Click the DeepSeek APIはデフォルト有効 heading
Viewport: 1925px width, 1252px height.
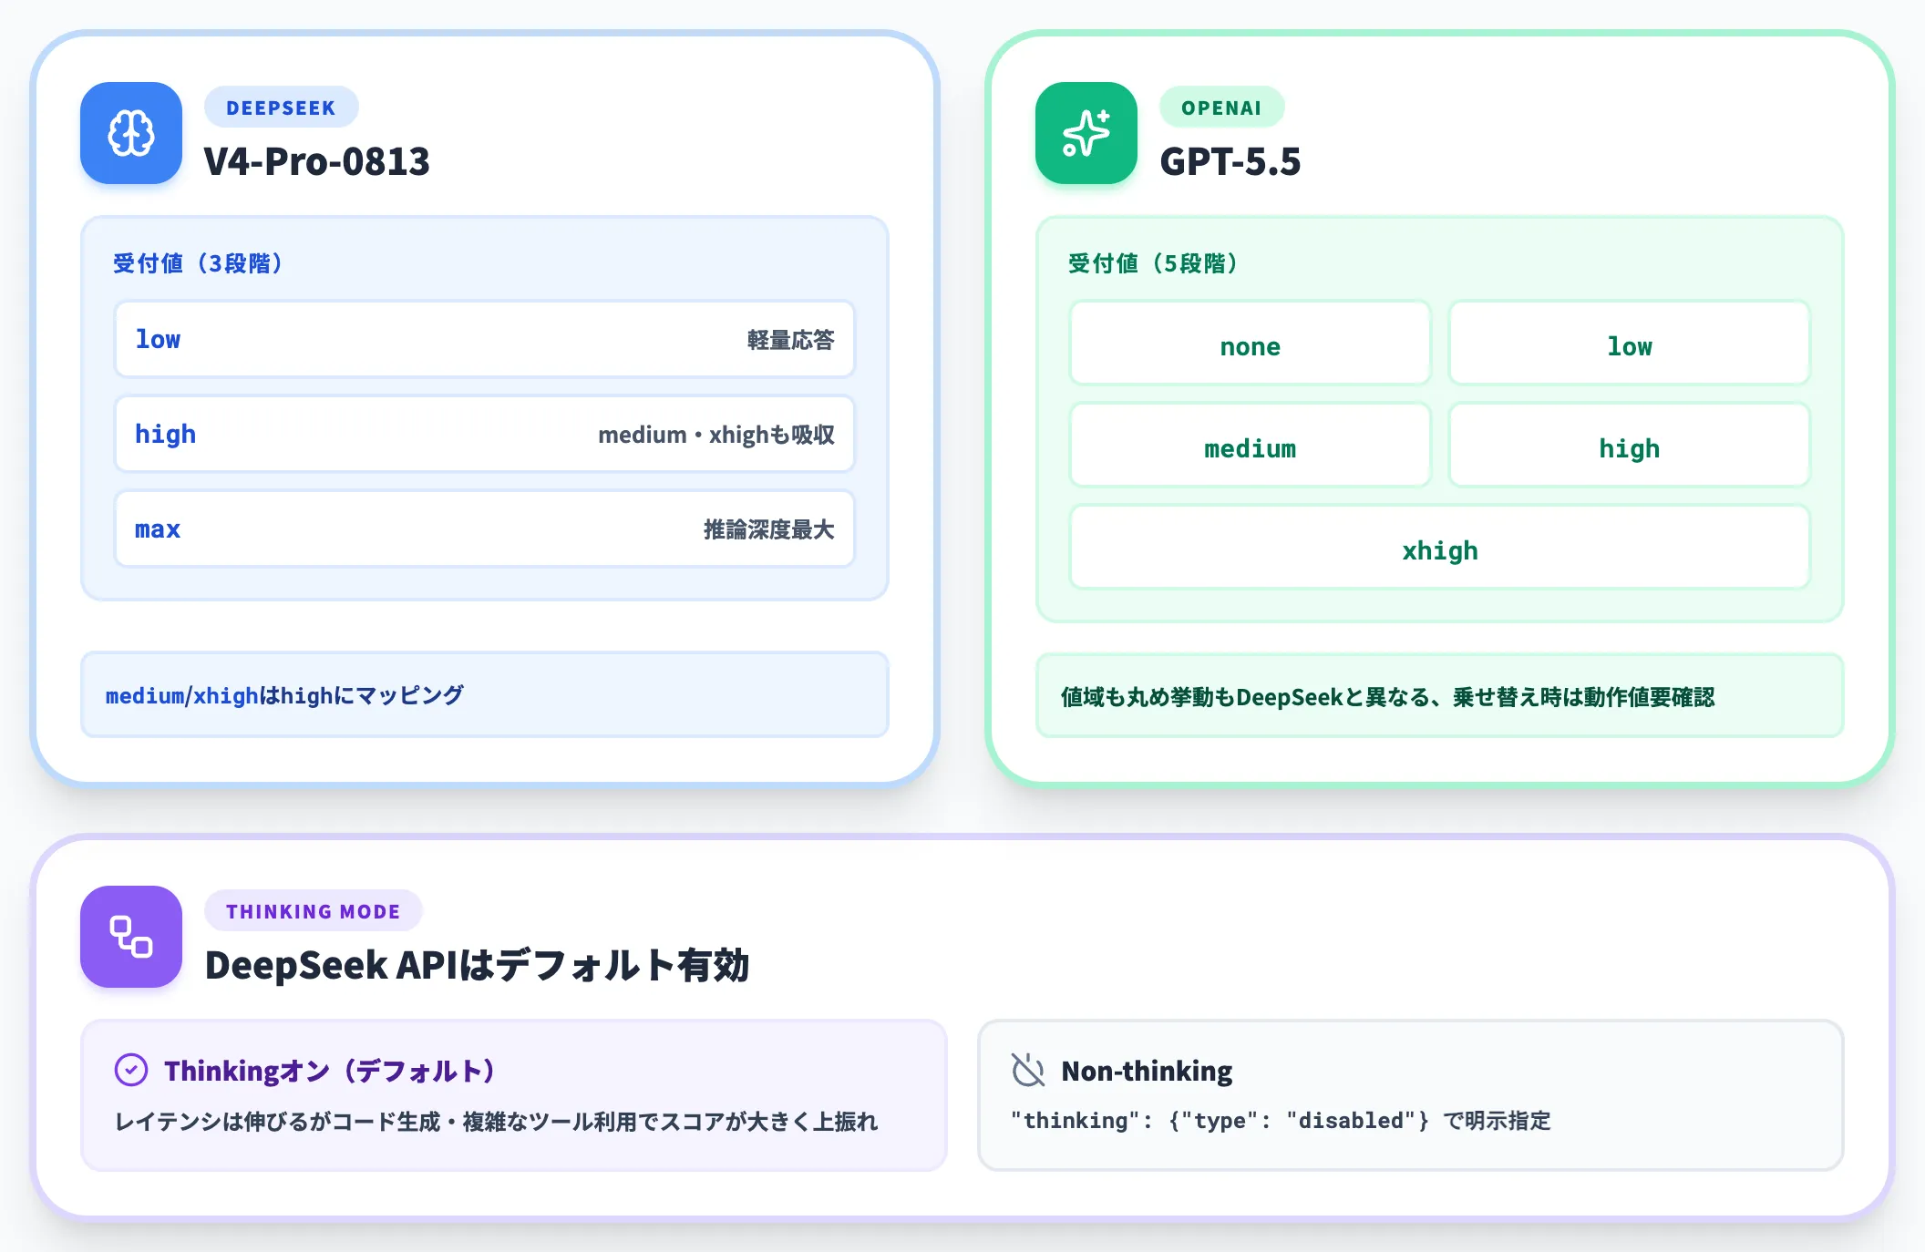[x=477, y=965]
